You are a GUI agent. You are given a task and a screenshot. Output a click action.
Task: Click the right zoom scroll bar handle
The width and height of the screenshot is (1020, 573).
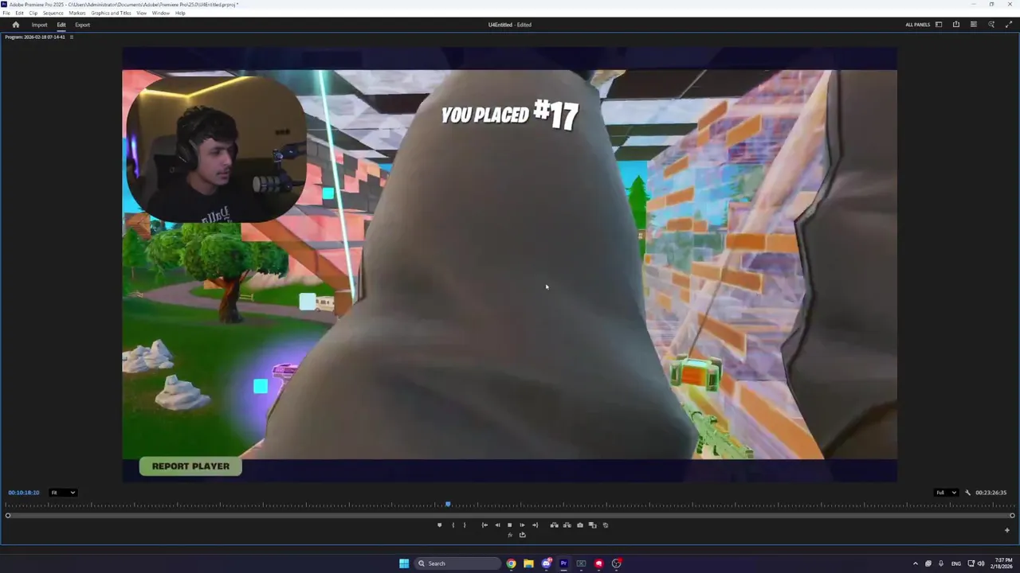1012,516
